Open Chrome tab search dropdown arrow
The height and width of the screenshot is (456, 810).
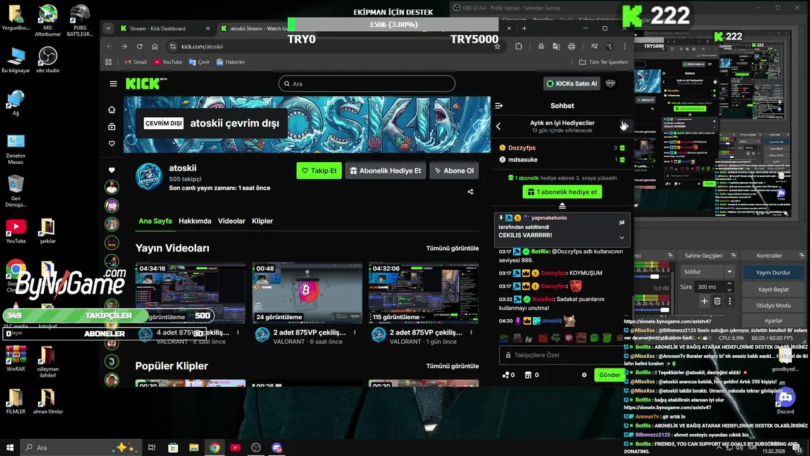click(x=108, y=28)
